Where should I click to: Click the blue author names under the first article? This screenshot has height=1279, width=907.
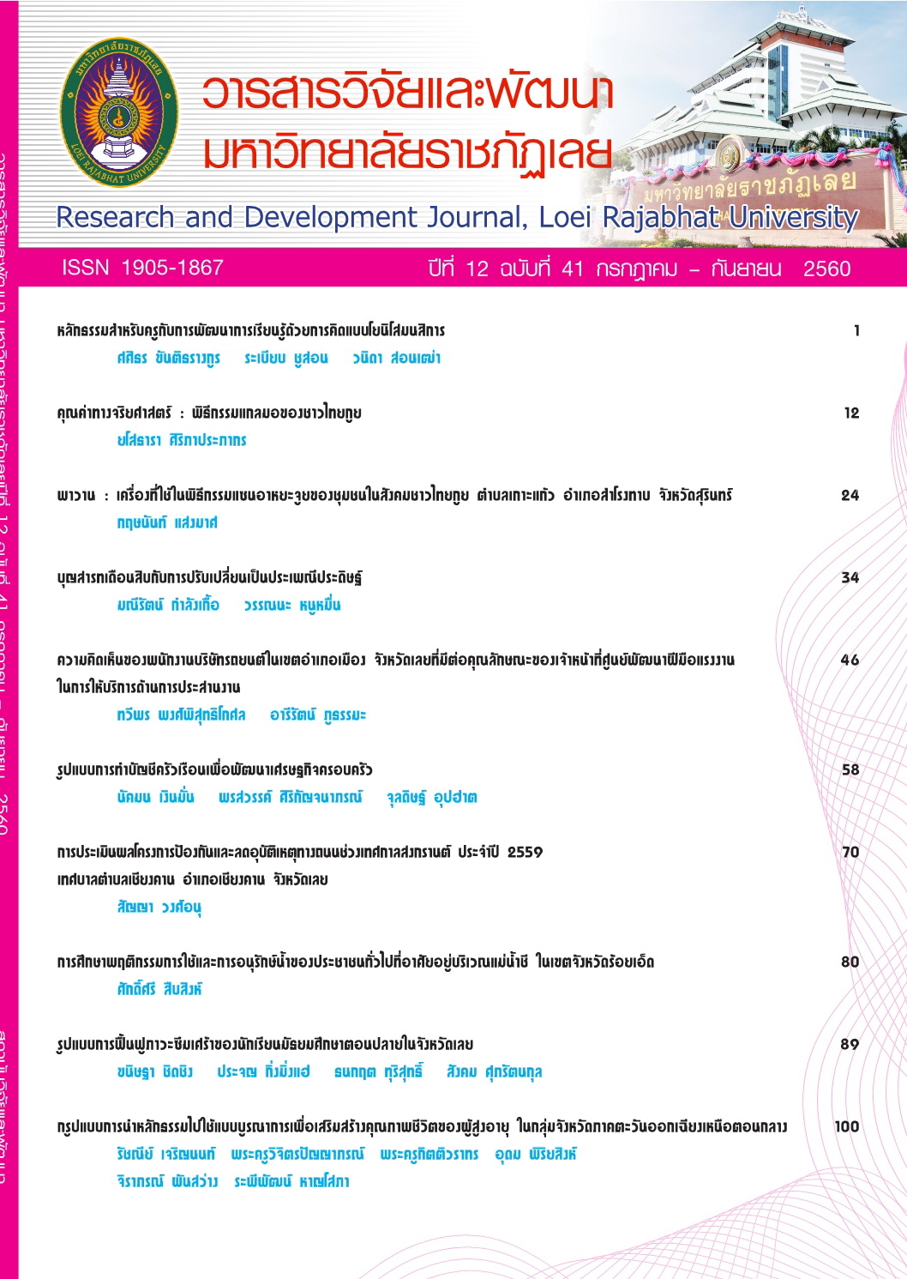278,358
